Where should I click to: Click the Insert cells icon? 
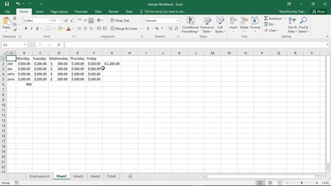pos(233,21)
